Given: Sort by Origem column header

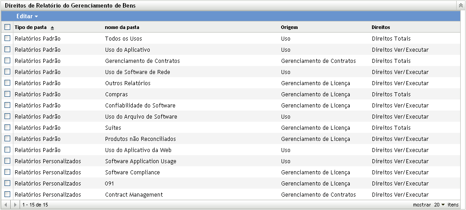Looking at the screenshot, I should (x=289, y=27).
